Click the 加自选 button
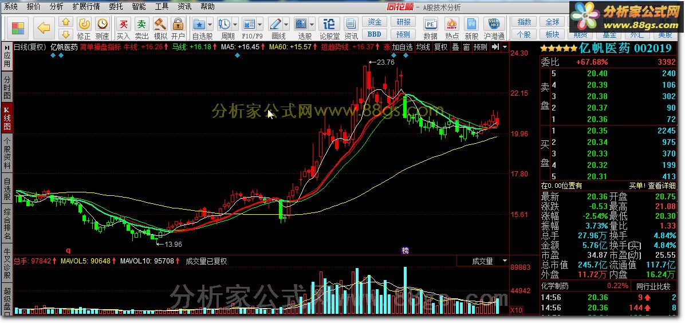 (402, 47)
